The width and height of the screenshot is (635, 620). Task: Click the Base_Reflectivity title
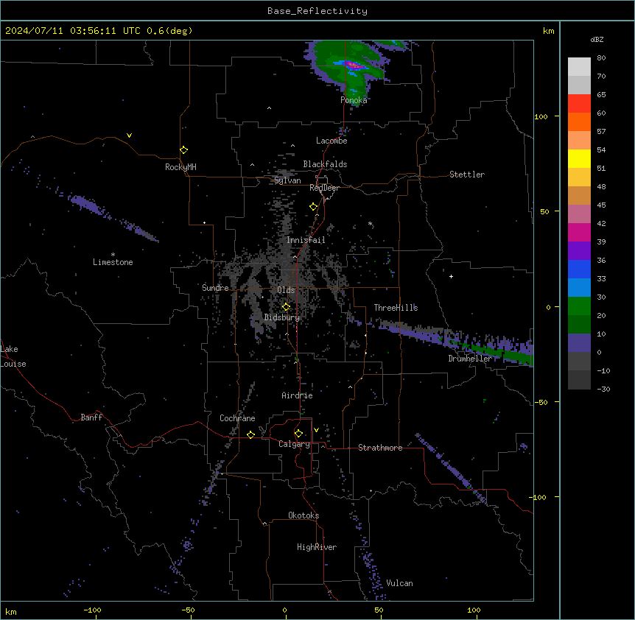click(x=317, y=11)
